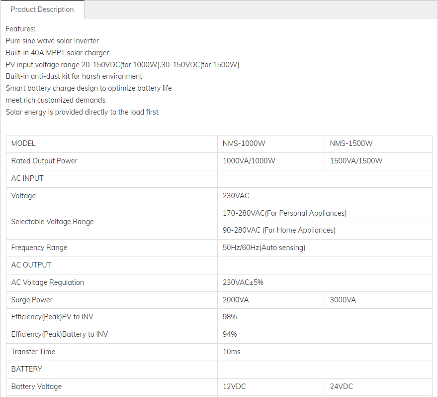Select the '230VAC±5%' voltage regulation value
The width and height of the screenshot is (438, 397).
point(243,282)
